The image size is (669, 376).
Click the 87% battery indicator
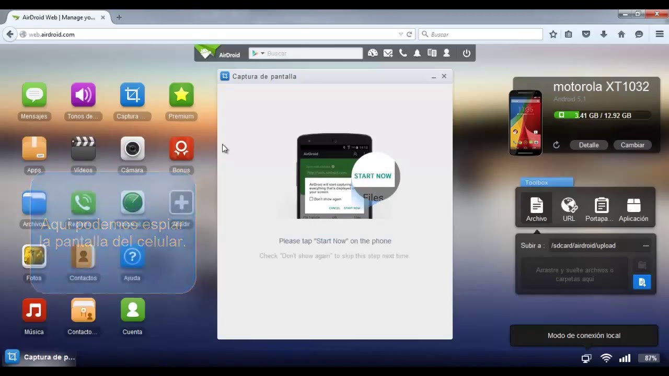650,358
